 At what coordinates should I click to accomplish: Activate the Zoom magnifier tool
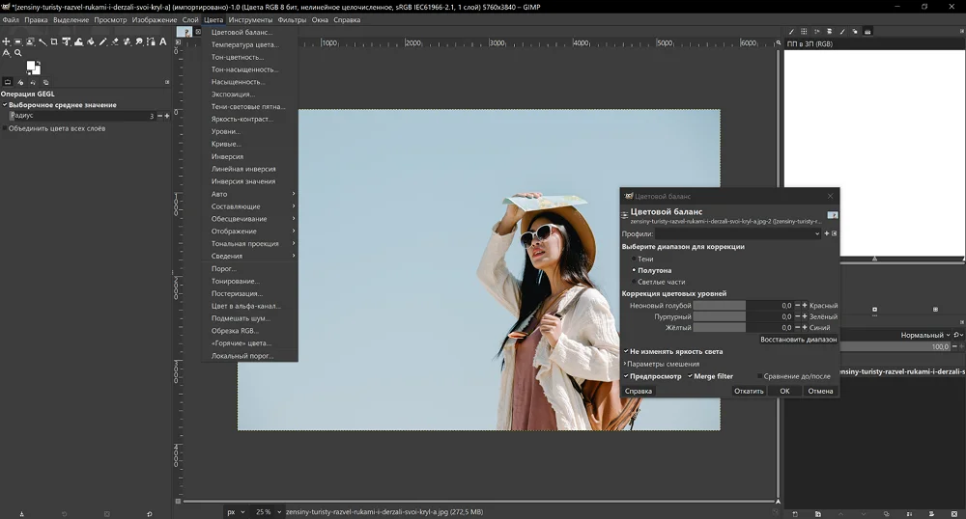pos(18,53)
